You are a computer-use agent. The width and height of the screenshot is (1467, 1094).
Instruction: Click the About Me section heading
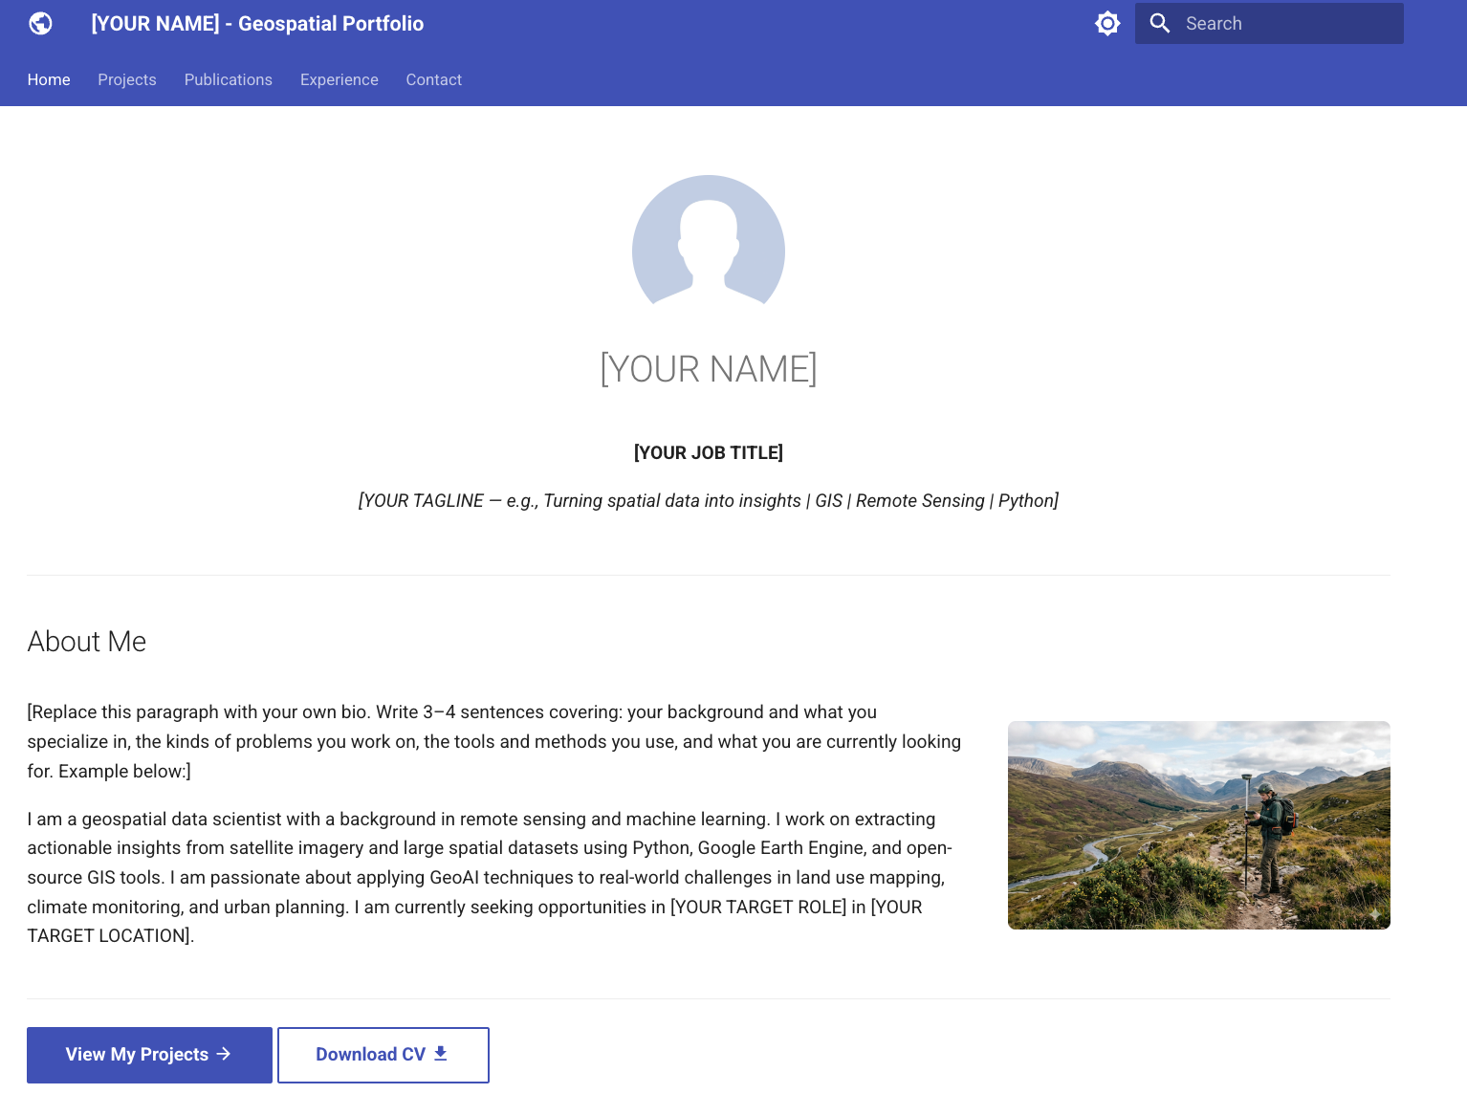point(87,642)
